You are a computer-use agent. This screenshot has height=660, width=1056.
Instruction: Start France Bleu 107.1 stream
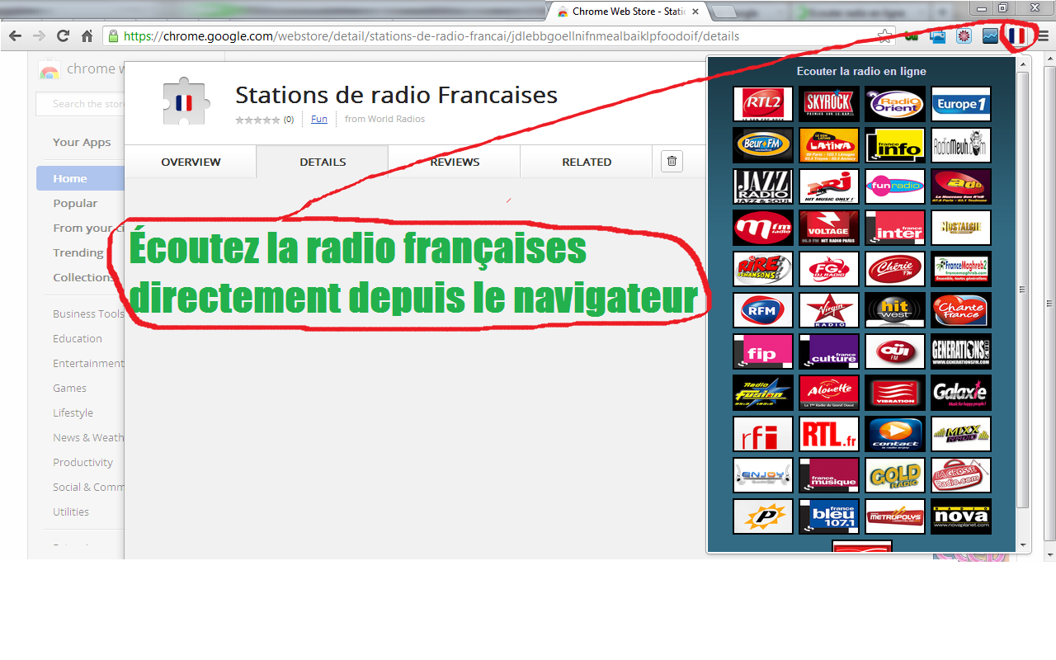829,516
